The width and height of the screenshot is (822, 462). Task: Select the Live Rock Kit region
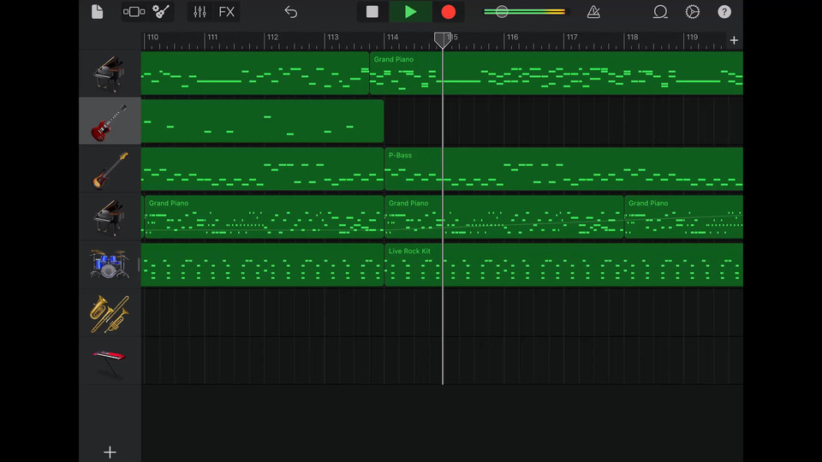(x=563, y=264)
